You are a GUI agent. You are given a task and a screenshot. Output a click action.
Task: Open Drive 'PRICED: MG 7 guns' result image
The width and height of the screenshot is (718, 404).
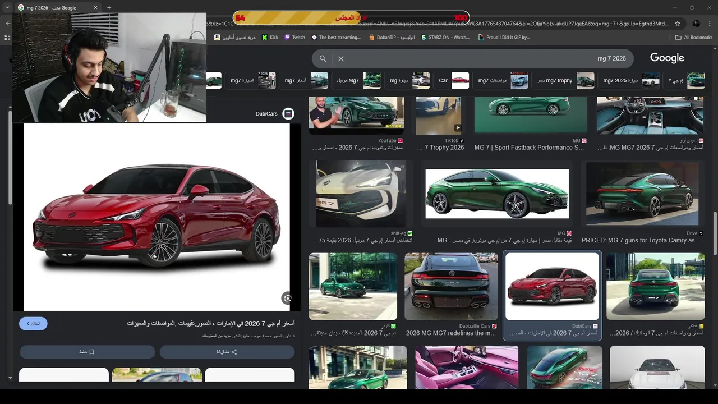(x=642, y=194)
